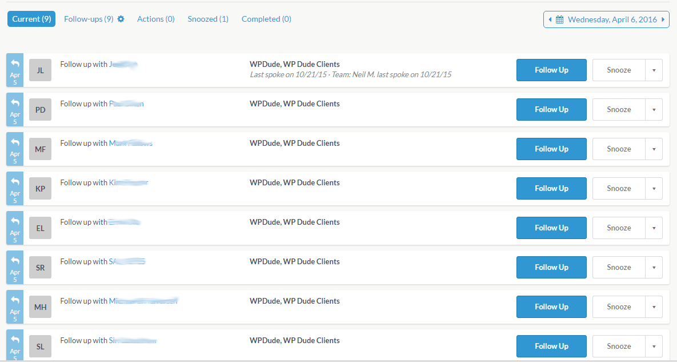Click Follow Up button on MH row

pos(551,307)
